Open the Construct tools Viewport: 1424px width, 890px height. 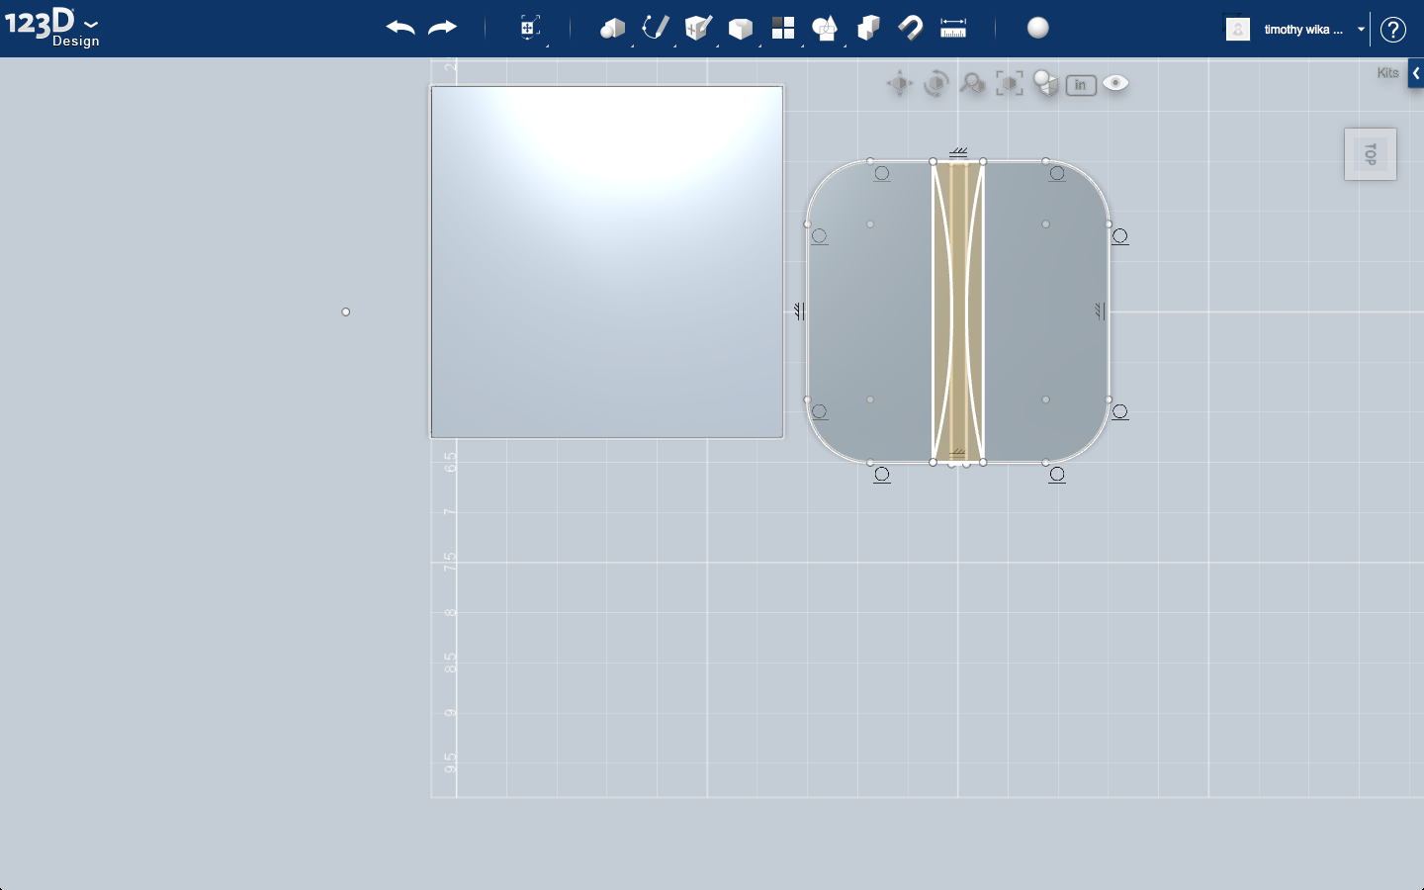pyautogui.click(x=698, y=28)
